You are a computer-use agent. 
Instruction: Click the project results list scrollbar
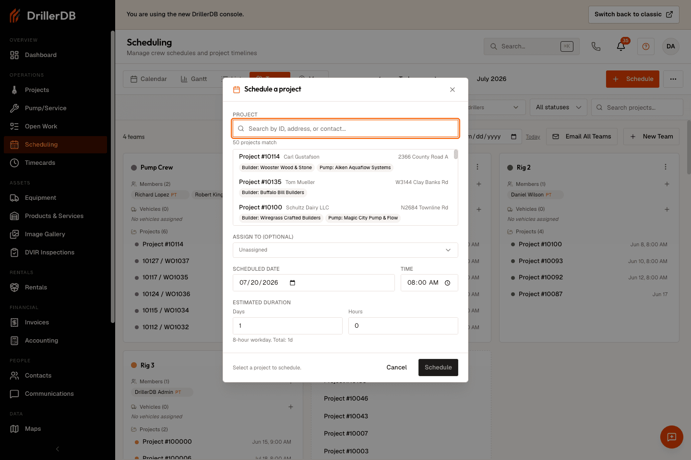click(456, 154)
